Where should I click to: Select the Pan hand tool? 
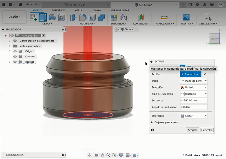pyautogui.click(x=102, y=155)
